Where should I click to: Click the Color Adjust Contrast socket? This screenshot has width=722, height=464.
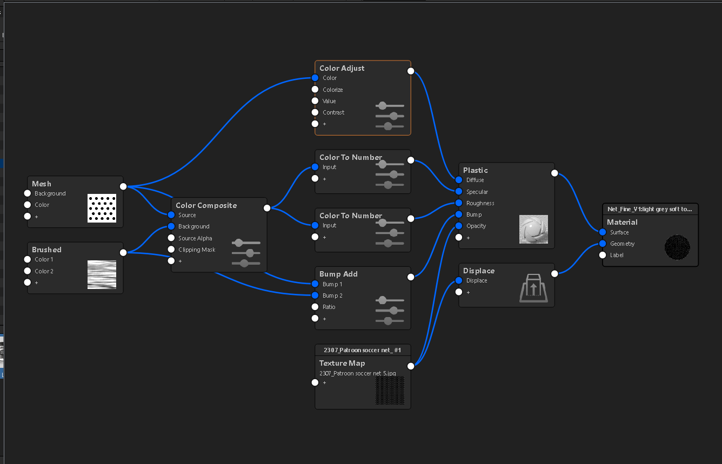pos(315,112)
